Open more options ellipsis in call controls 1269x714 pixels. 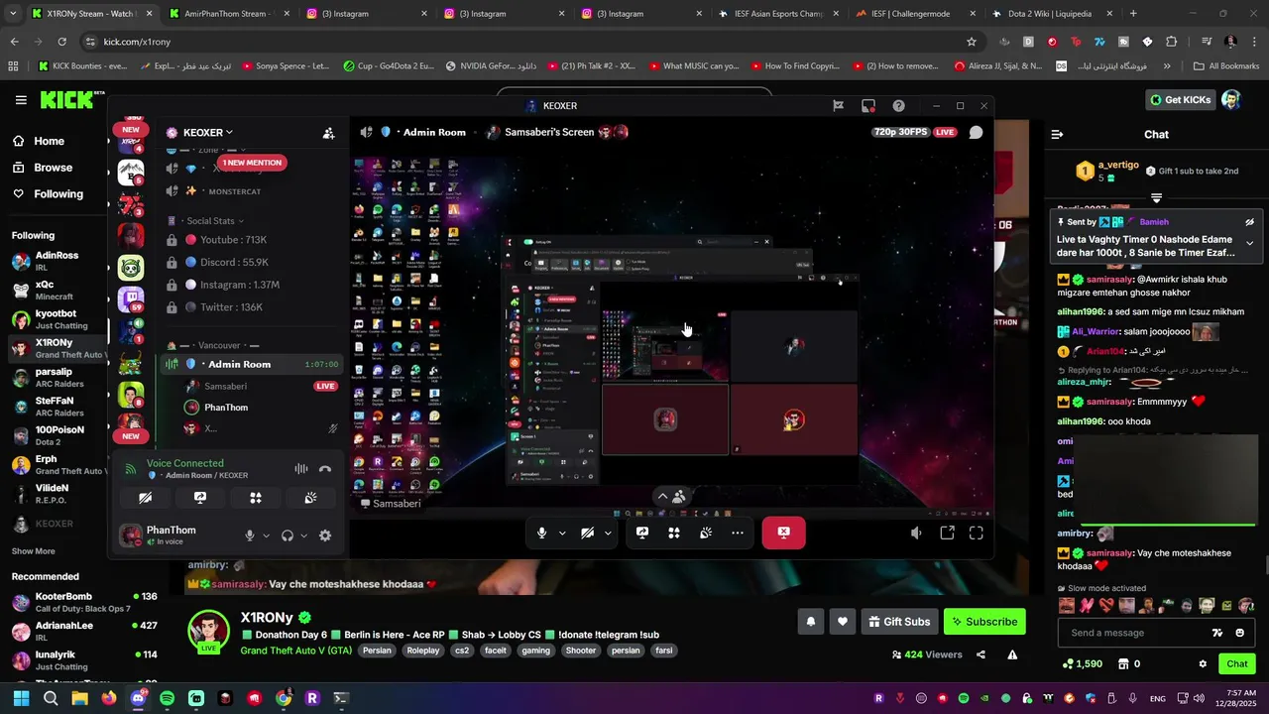(738, 533)
